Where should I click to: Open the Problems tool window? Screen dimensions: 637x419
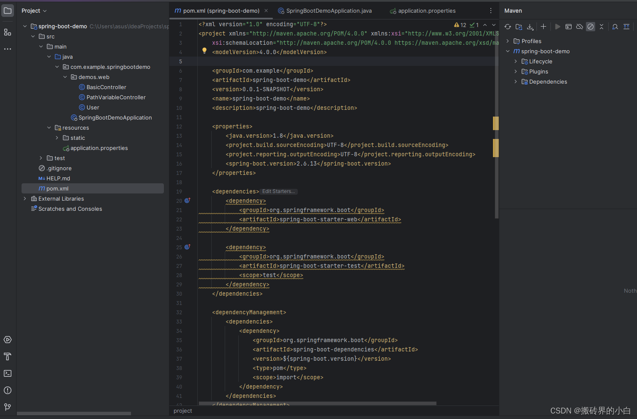pyautogui.click(x=8, y=390)
